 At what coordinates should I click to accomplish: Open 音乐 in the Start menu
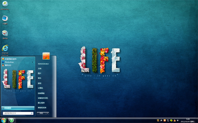pyautogui.click(x=40, y=78)
